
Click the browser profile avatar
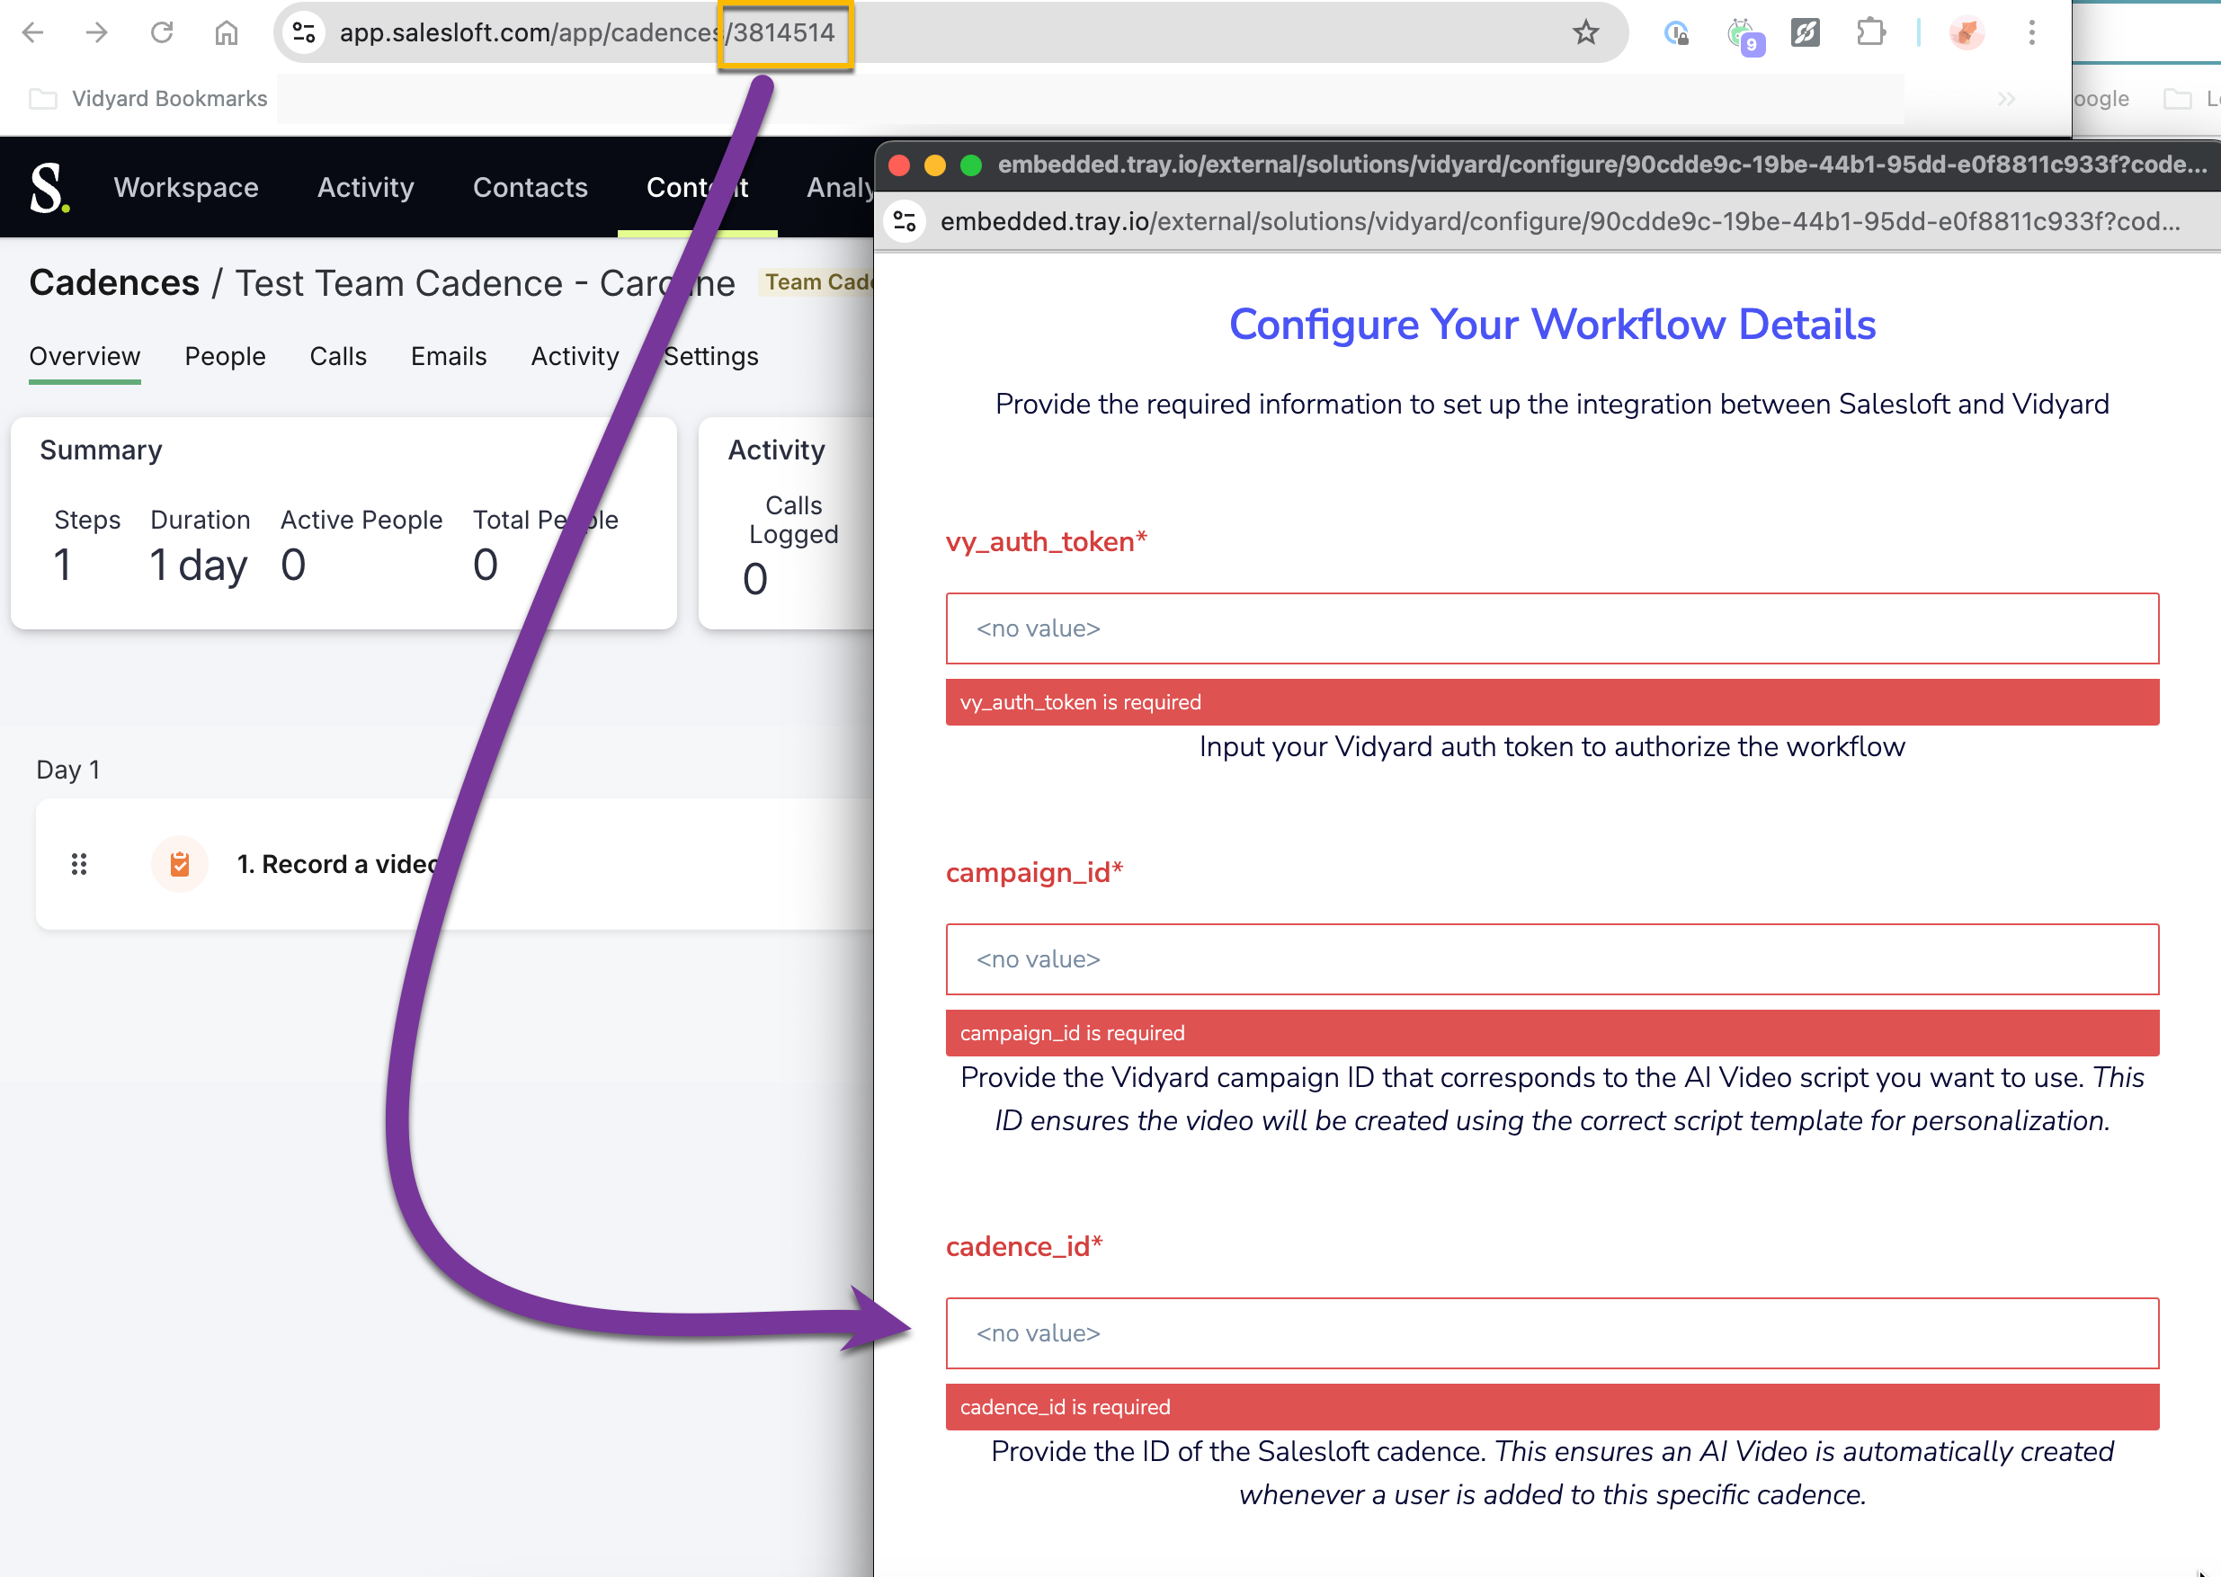point(1967,33)
